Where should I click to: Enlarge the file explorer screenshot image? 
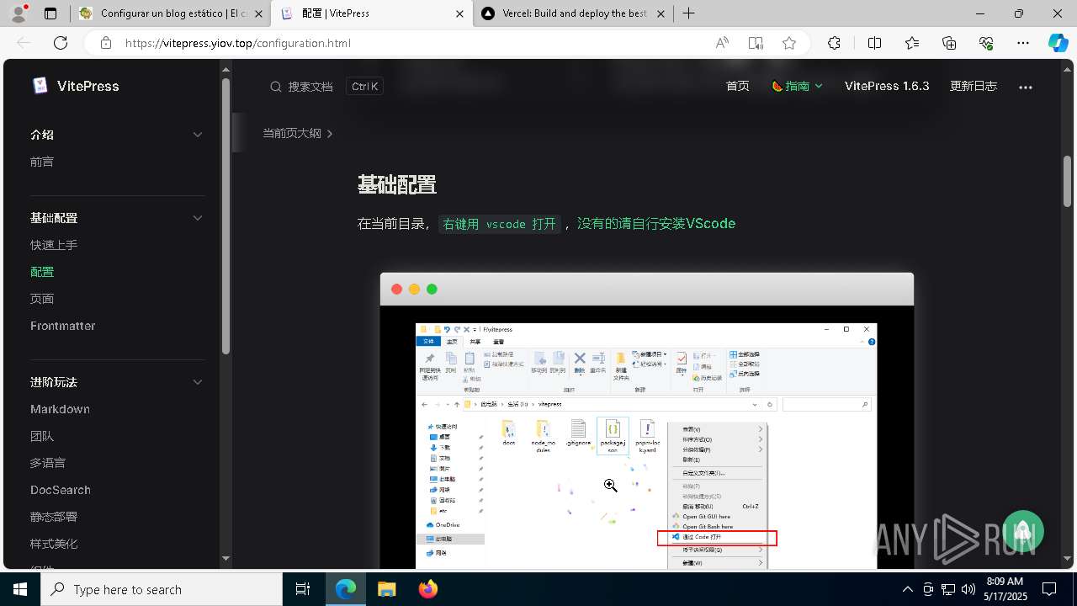pyautogui.click(x=646, y=446)
